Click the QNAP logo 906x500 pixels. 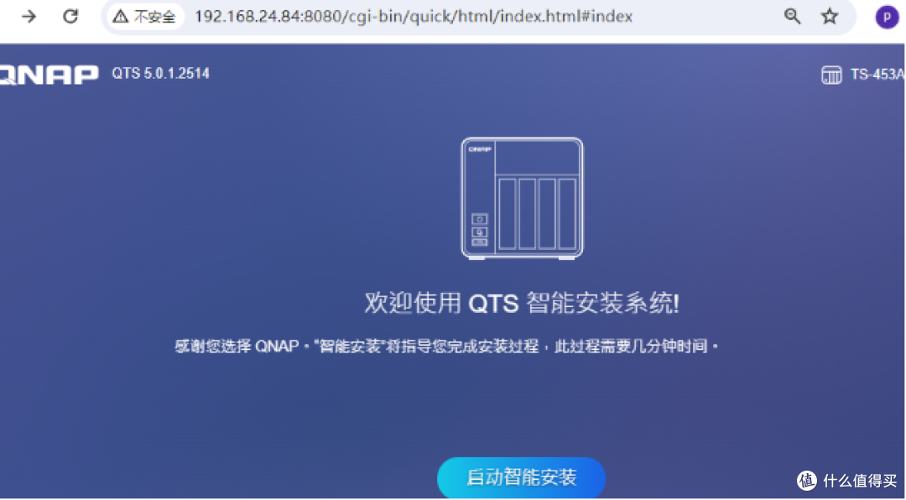(49, 75)
